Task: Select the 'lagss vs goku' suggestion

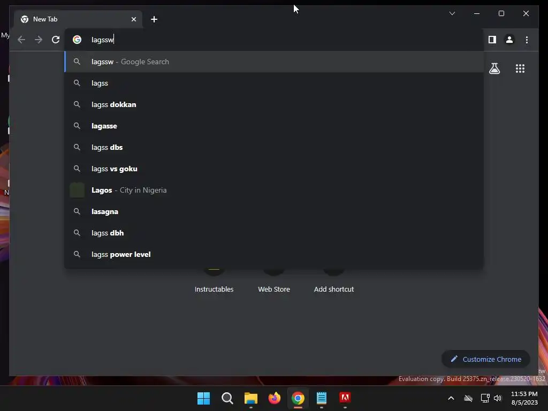Action: pyautogui.click(x=274, y=169)
